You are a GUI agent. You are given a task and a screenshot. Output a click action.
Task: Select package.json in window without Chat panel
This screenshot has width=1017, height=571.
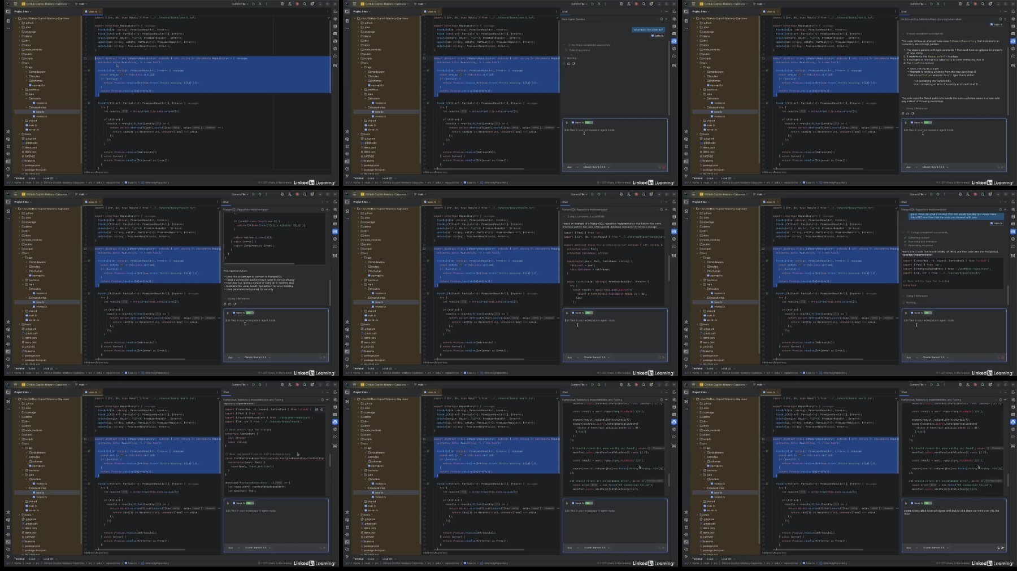[33, 165]
